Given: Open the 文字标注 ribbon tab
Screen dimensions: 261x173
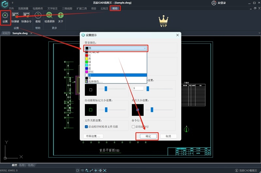Looking at the screenshot, I should [53, 8].
